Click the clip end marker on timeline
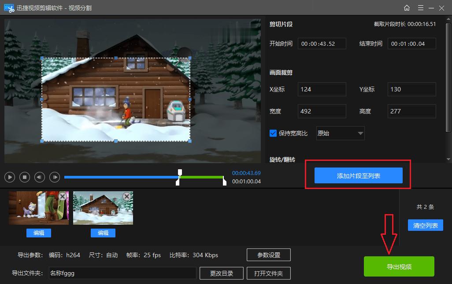452x284 pixels. click(225, 182)
